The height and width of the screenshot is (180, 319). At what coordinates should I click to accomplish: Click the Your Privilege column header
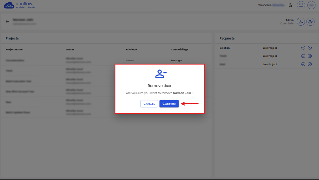coord(180,50)
